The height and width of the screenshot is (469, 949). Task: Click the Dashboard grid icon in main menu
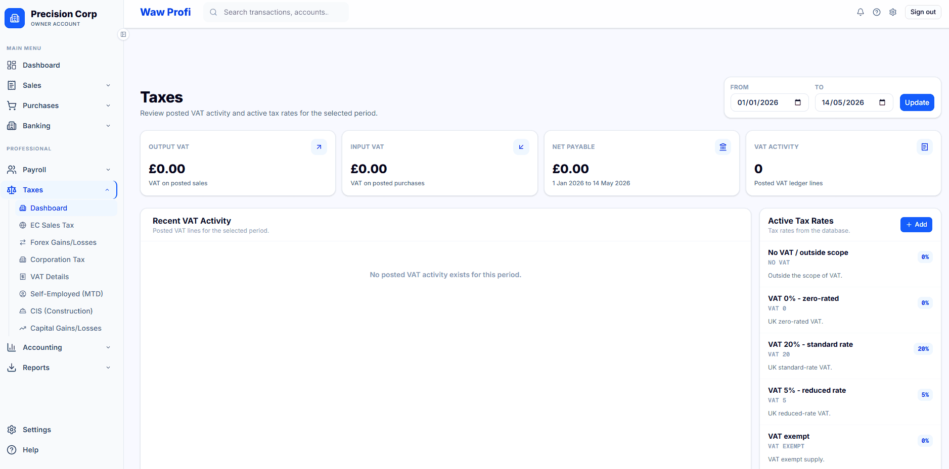pyautogui.click(x=12, y=65)
